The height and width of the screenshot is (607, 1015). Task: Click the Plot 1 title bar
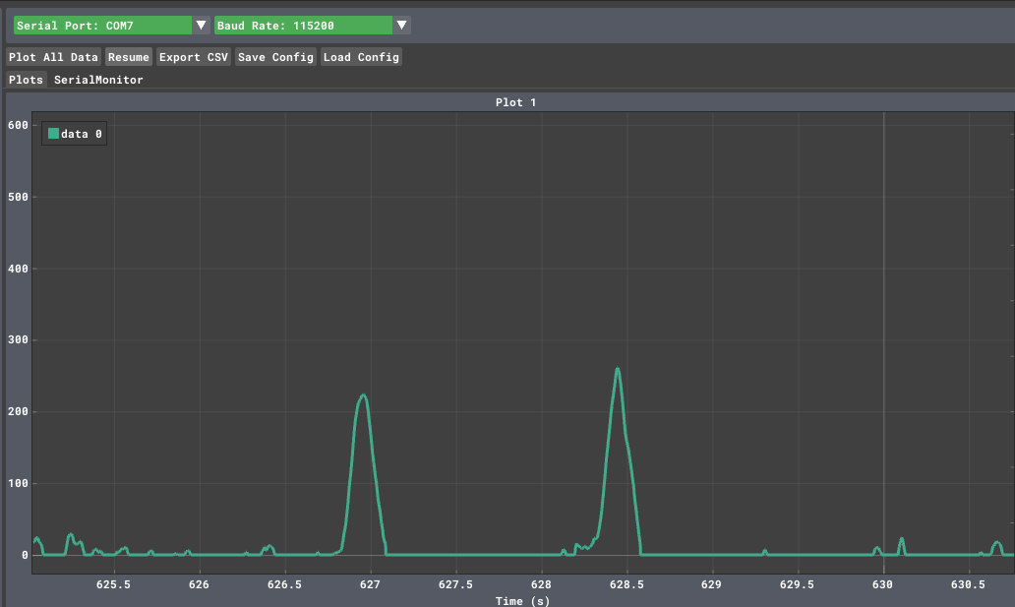tap(515, 102)
